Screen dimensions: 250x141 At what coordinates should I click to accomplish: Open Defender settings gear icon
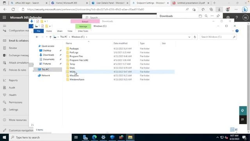[x=228, y=17]
